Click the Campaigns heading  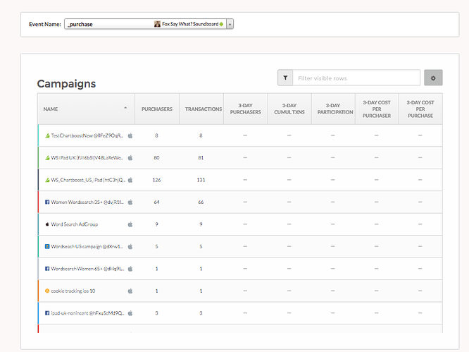point(66,84)
